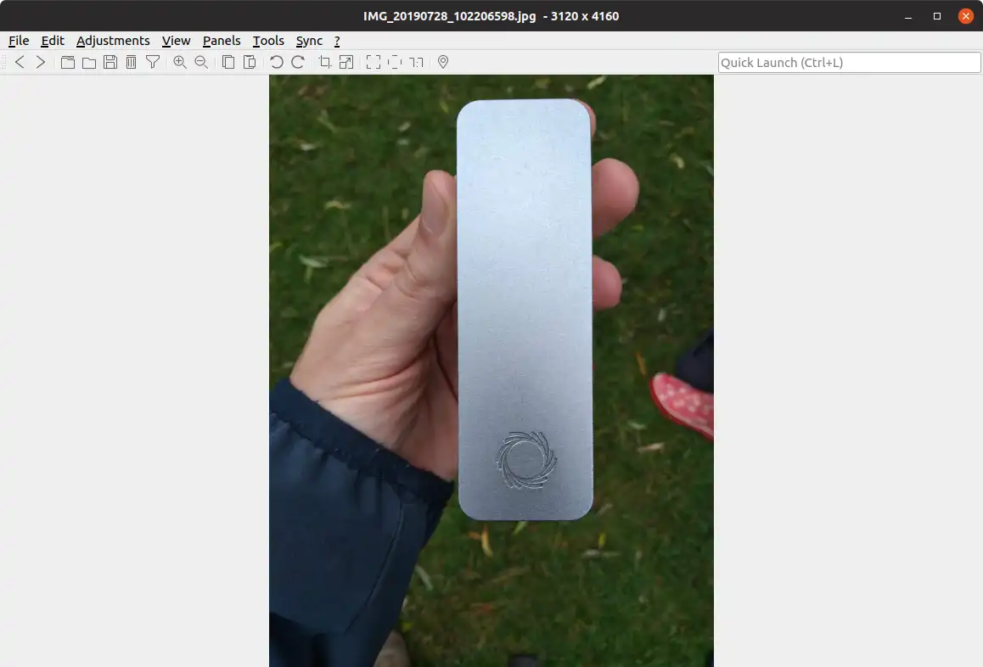Focus the Quick Launch search field
The image size is (983, 667).
[849, 62]
